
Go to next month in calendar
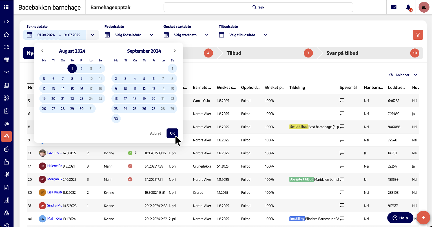point(175,51)
